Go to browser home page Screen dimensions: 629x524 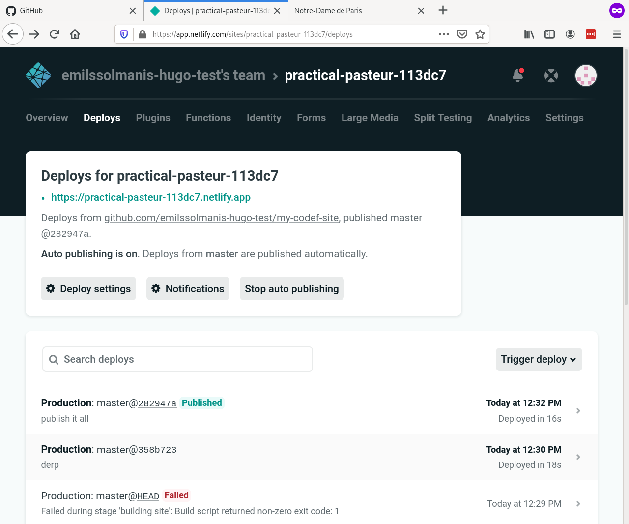click(75, 34)
